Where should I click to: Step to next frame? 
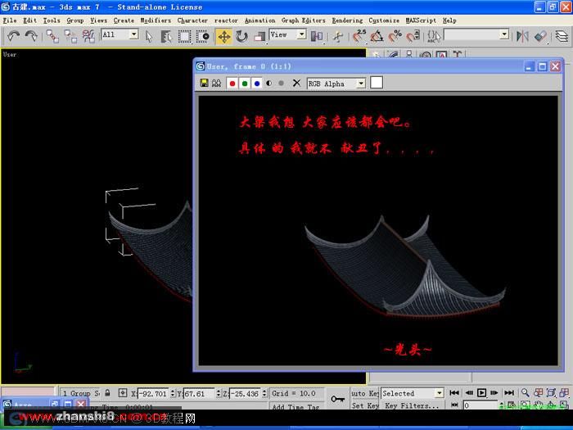click(494, 392)
